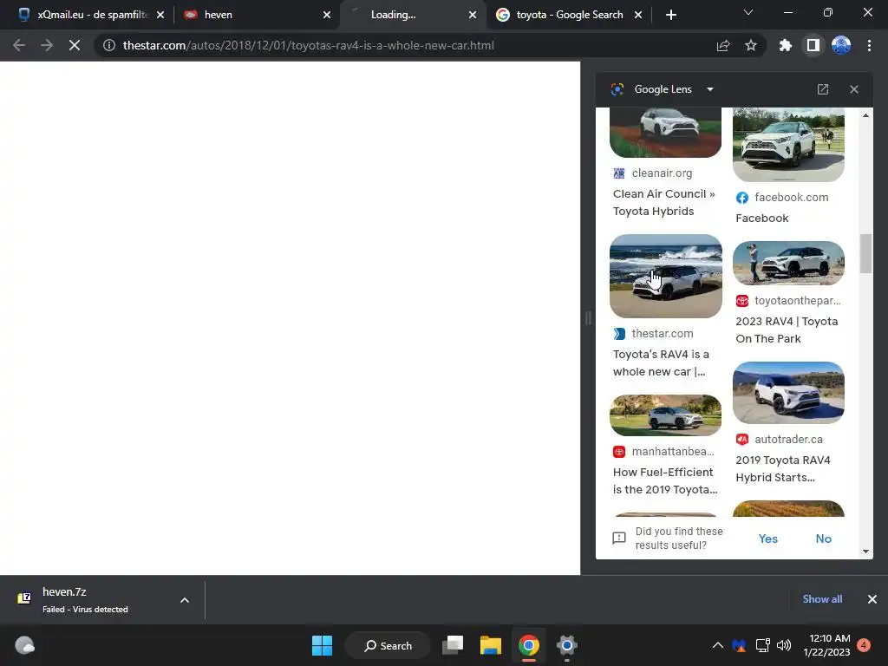This screenshot has width=888, height=666.
Task: Share this page from the address bar
Action: [x=723, y=45]
